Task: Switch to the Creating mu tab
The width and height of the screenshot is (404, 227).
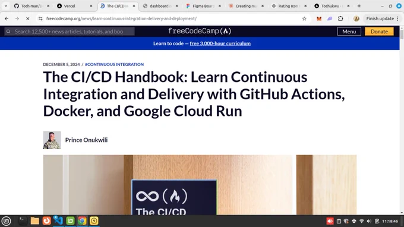Action: click(x=247, y=6)
